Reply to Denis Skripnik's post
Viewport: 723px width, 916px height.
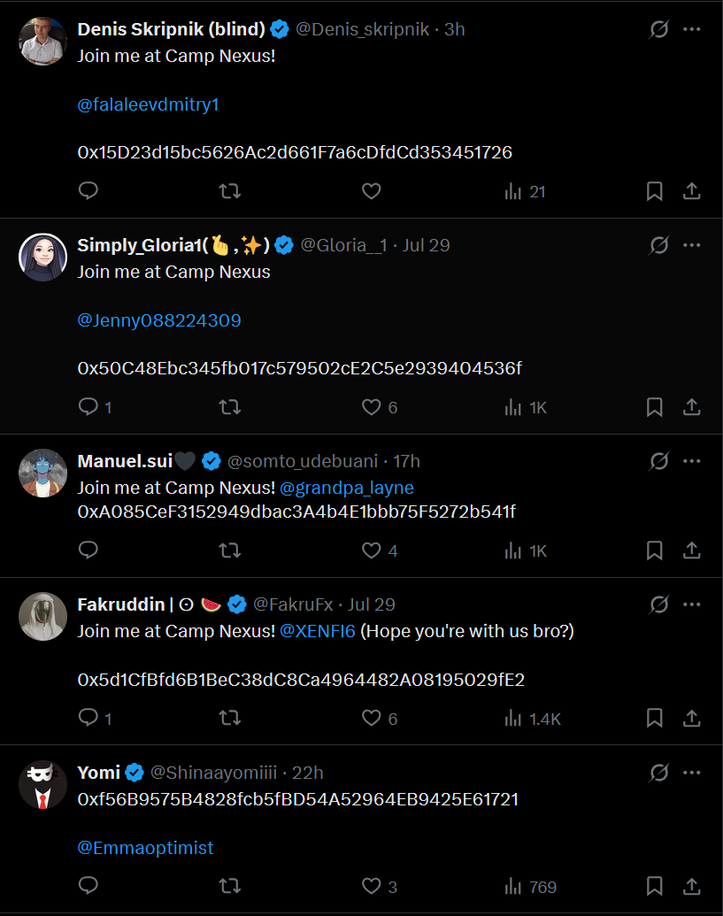88,191
